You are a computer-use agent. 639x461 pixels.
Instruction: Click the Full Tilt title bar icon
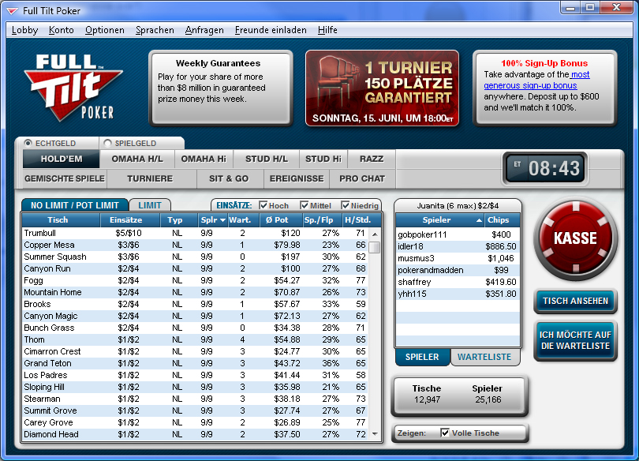(x=12, y=11)
